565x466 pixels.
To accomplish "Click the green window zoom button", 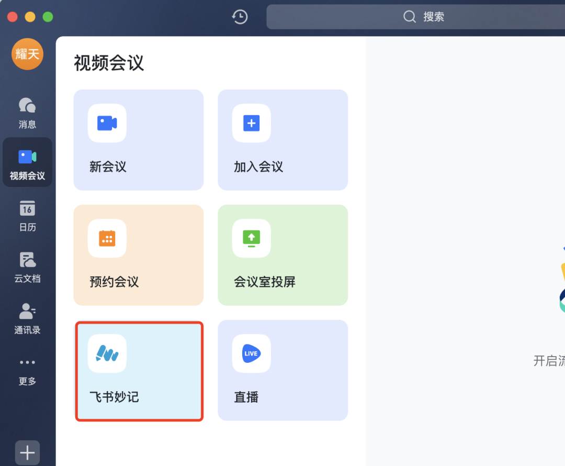I will (x=48, y=17).
